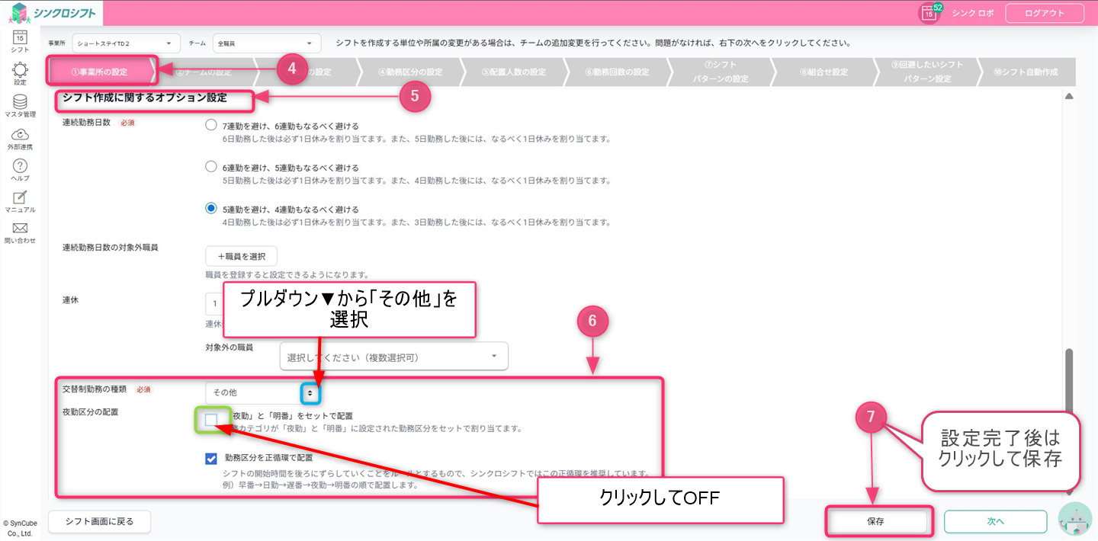Open マスタ管理 database icon
The width and height of the screenshot is (1098, 541).
[x=20, y=102]
